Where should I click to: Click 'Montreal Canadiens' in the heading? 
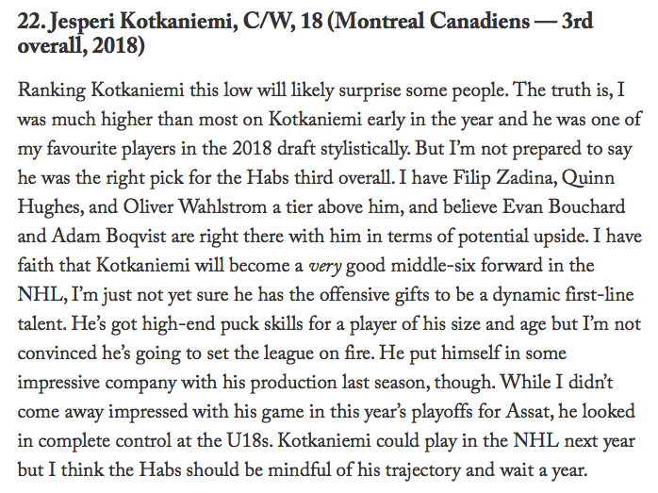pyautogui.click(x=433, y=21)
